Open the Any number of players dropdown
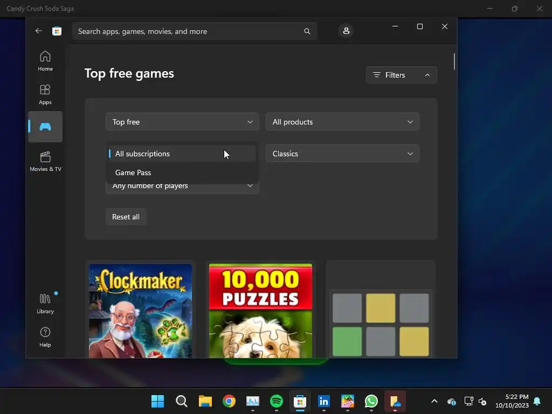Screen dimensions: 552x414 (x=182, y=187)
